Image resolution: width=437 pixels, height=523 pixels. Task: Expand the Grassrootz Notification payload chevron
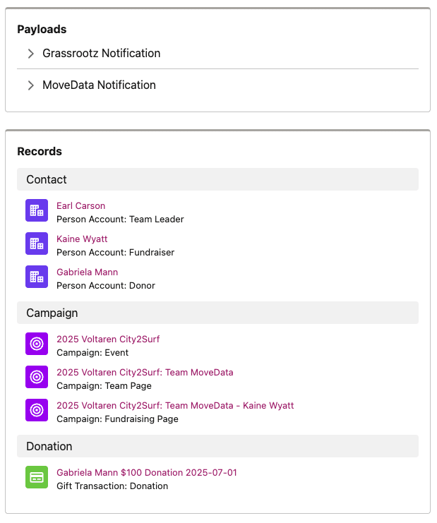pyautogui.click(x=30, y=54)
